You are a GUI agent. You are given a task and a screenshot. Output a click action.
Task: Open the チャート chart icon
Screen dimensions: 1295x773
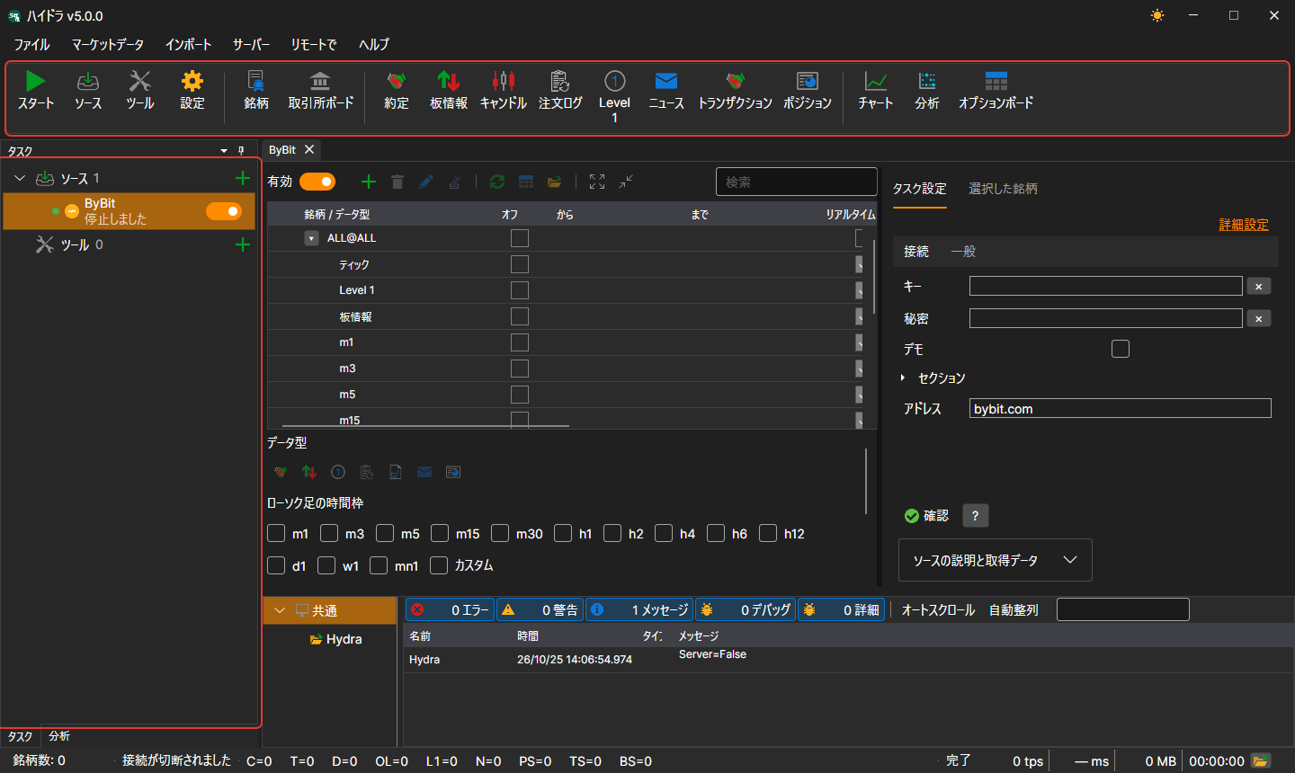[x=875, y=81]
